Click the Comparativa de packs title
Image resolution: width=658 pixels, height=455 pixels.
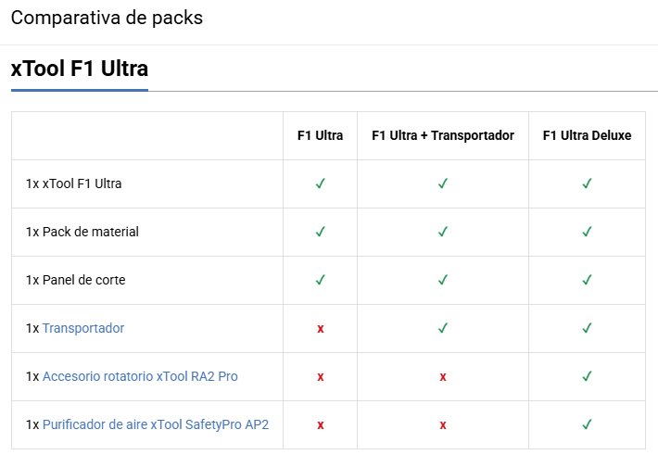[107, 18]
